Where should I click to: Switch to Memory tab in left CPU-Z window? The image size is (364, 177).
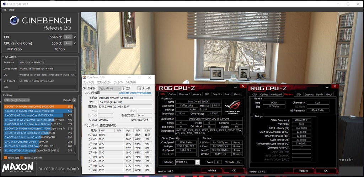click(197, 94)
